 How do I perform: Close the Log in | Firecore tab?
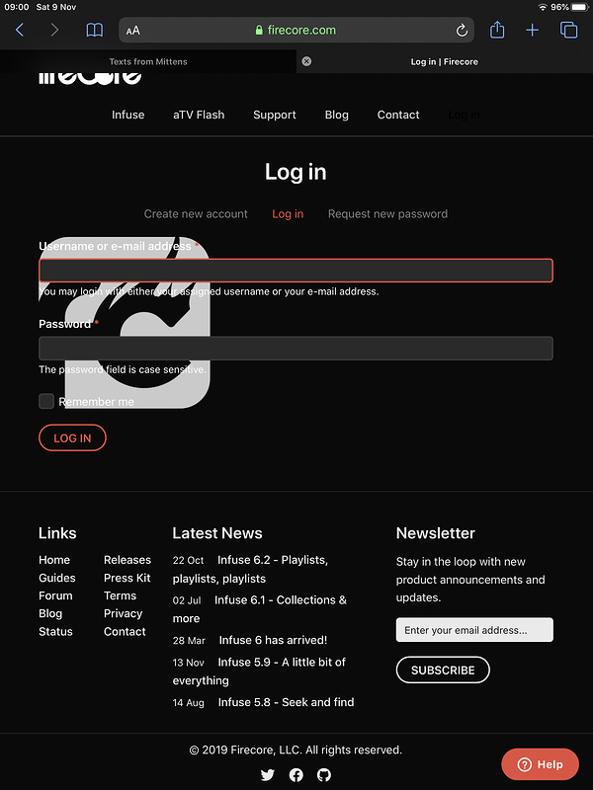click(306, 61)
